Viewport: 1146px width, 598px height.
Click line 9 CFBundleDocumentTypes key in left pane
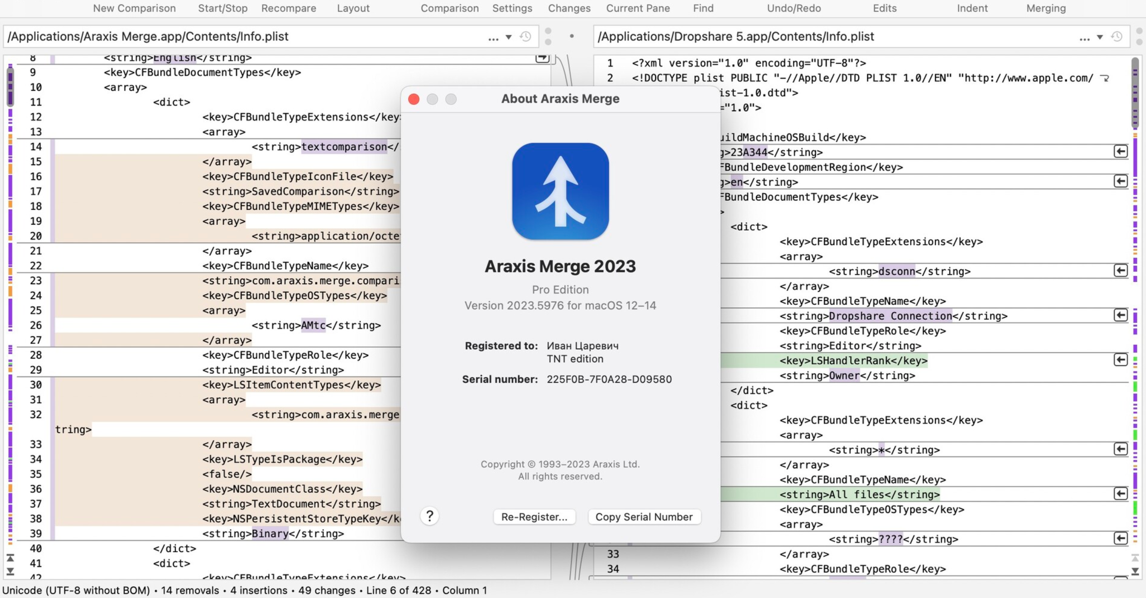click(203, 72)
